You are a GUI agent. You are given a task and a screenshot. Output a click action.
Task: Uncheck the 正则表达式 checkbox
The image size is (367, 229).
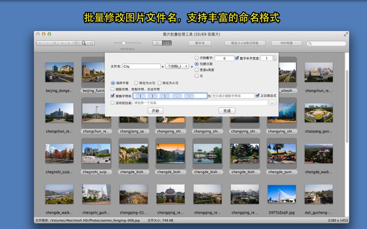258,96
